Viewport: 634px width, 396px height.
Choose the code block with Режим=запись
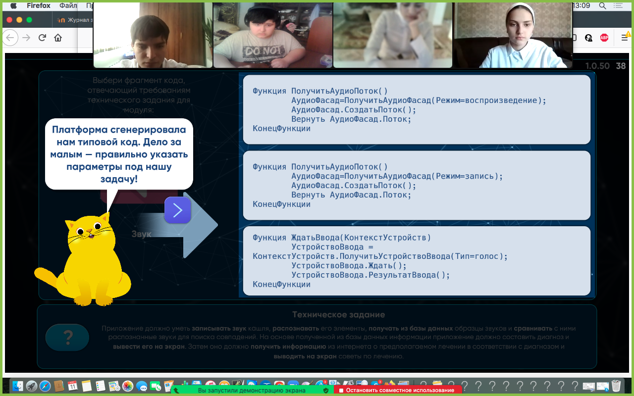tap(417, 185)
